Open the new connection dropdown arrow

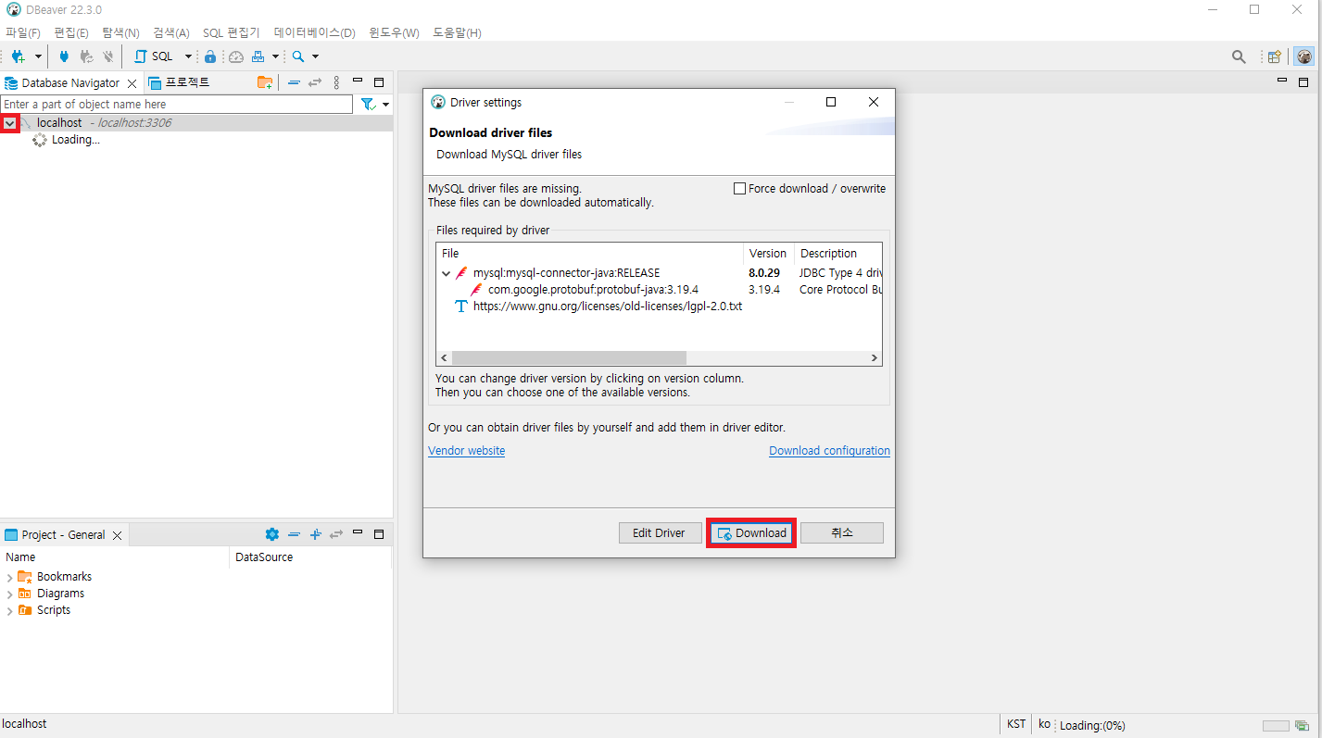coord(38,56)
